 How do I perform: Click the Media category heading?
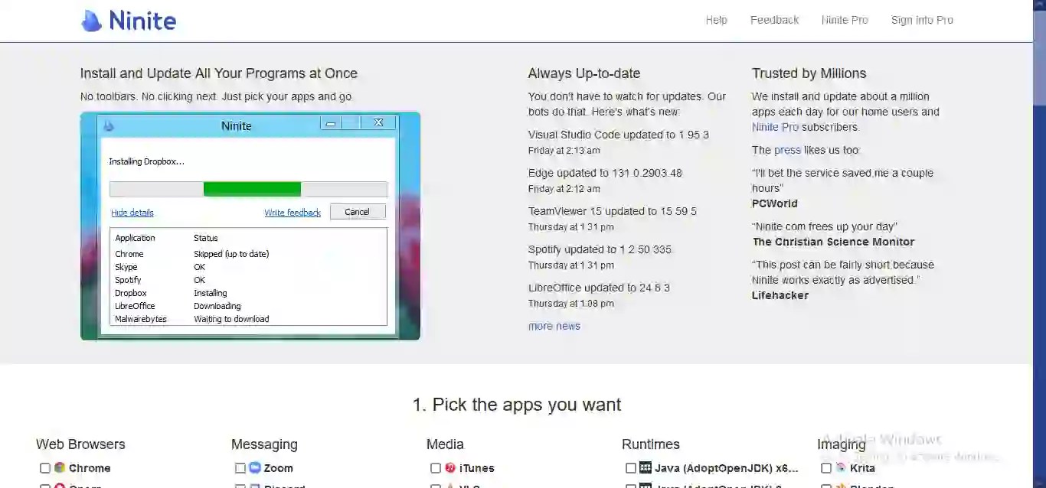(x=445, y=444)
